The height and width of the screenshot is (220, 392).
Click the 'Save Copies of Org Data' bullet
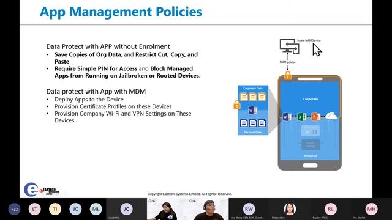click(126, 58)
